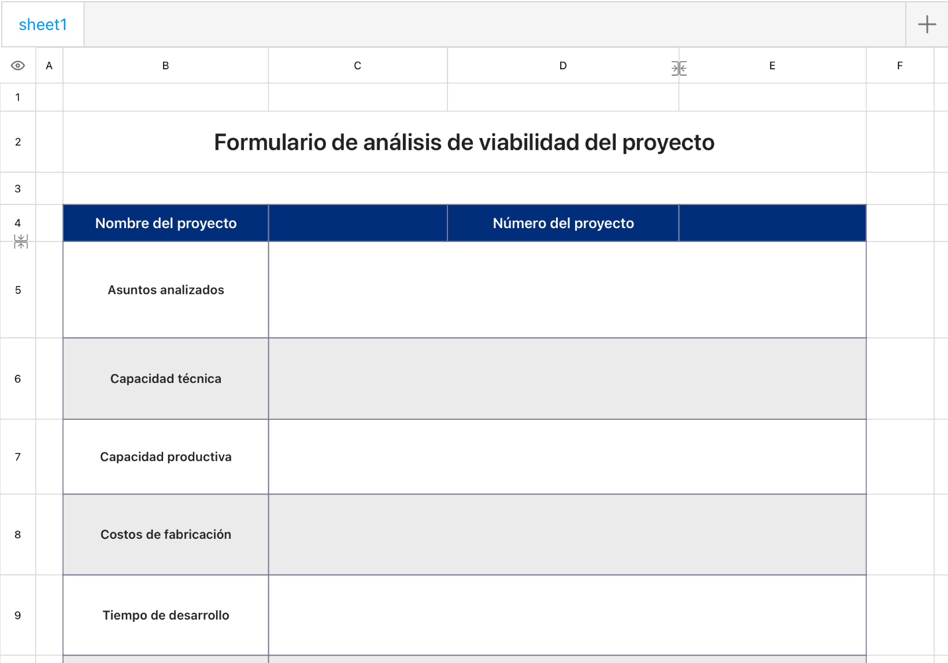Screen dimensions: 948x663
Task: Select column B header
Action: tap(165, 66)
